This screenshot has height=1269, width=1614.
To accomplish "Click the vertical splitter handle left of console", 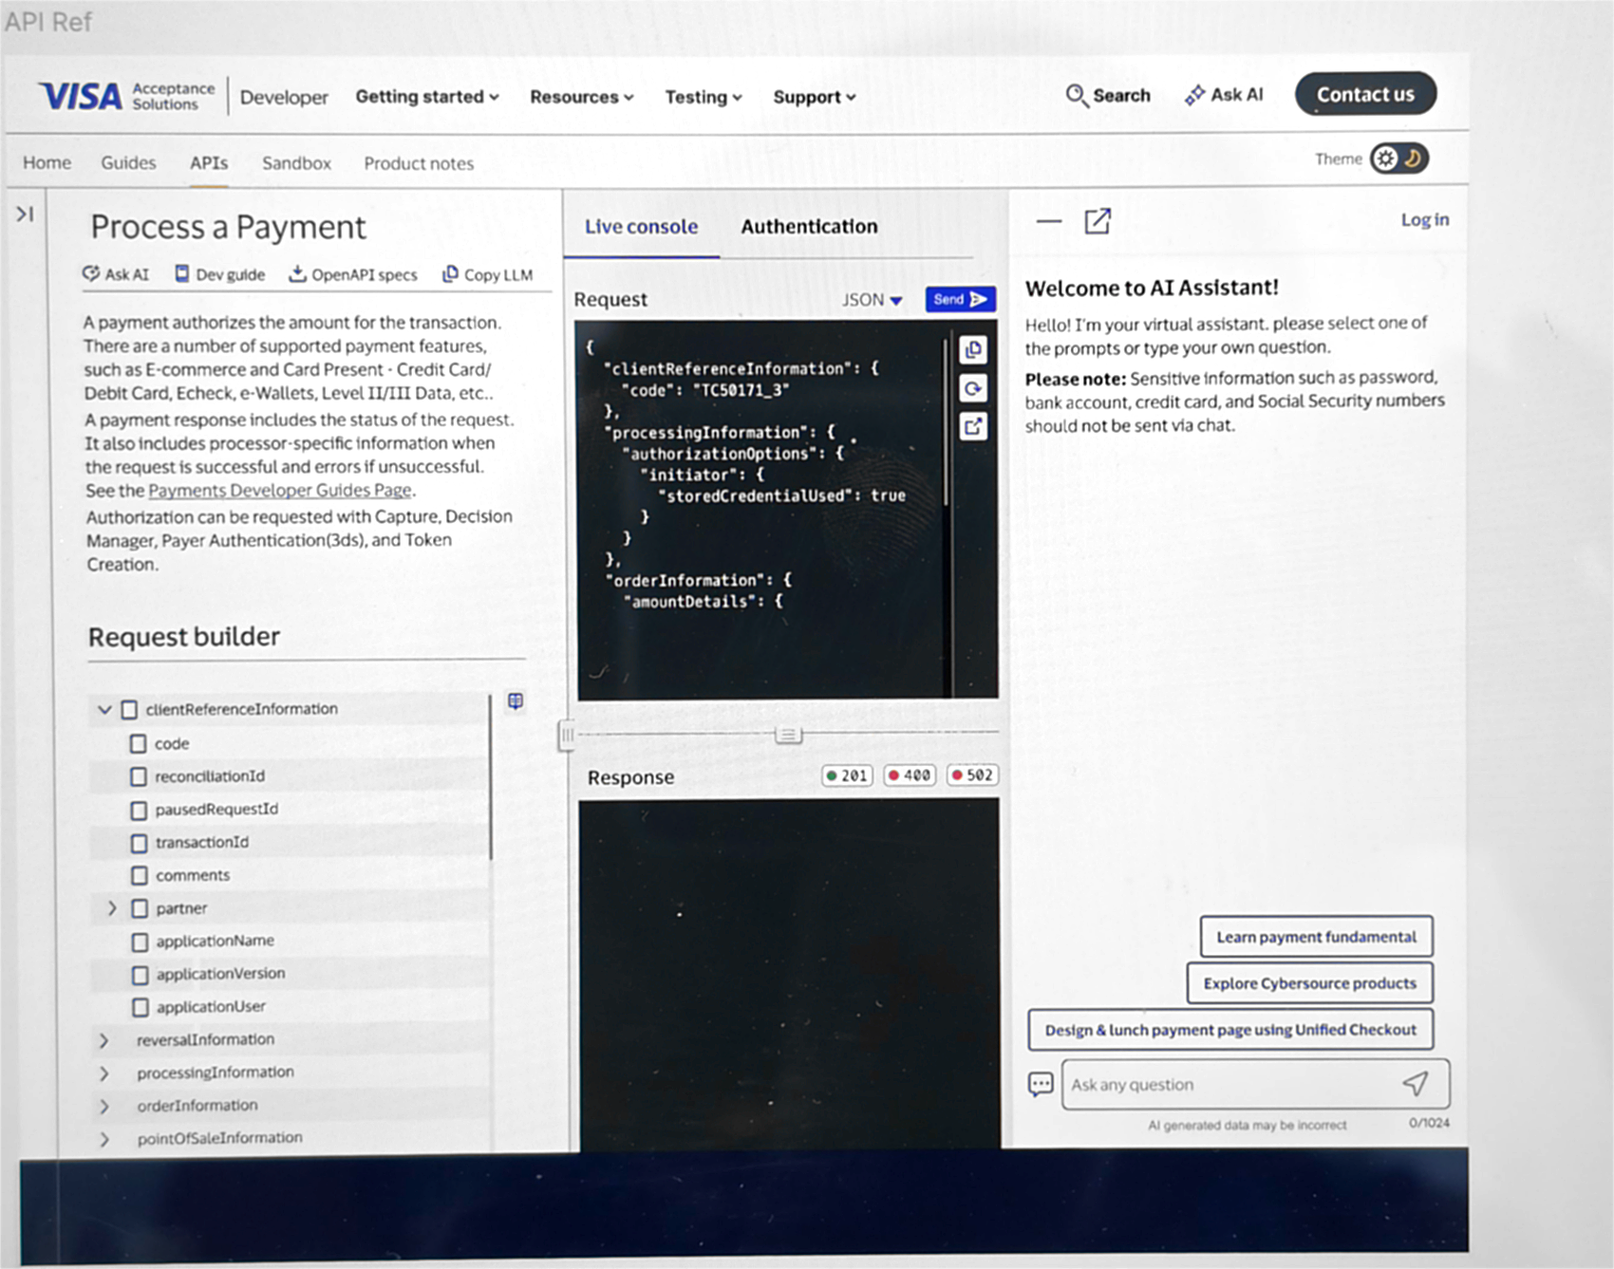I will pos(567,735).
